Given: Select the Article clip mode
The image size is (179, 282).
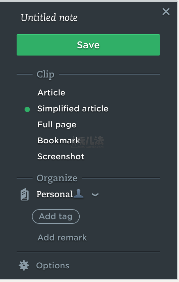Looking at the screenshot, I should coord(51,93).
